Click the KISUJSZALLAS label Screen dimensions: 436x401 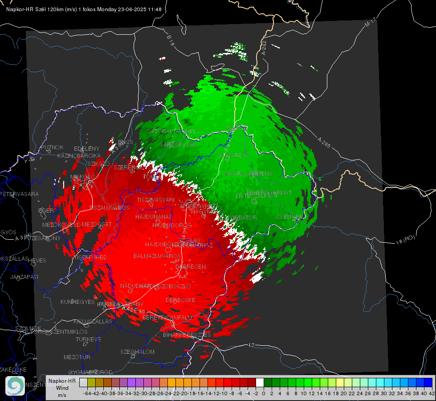[93, 322]
